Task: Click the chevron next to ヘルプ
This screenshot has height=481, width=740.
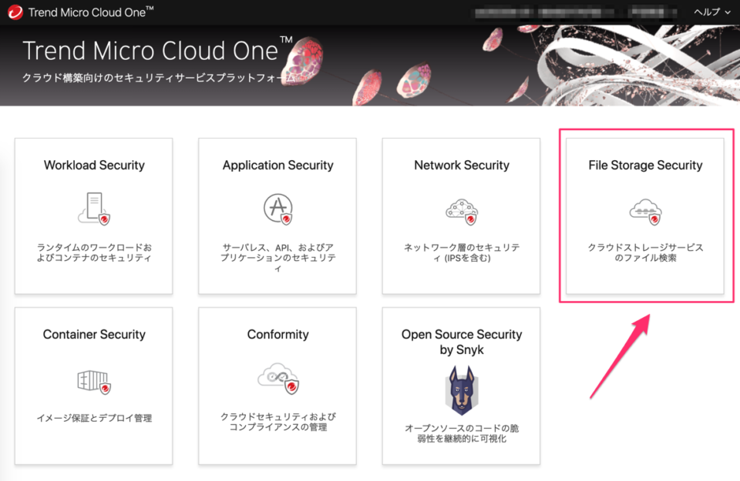Action: tap(728, 12)
